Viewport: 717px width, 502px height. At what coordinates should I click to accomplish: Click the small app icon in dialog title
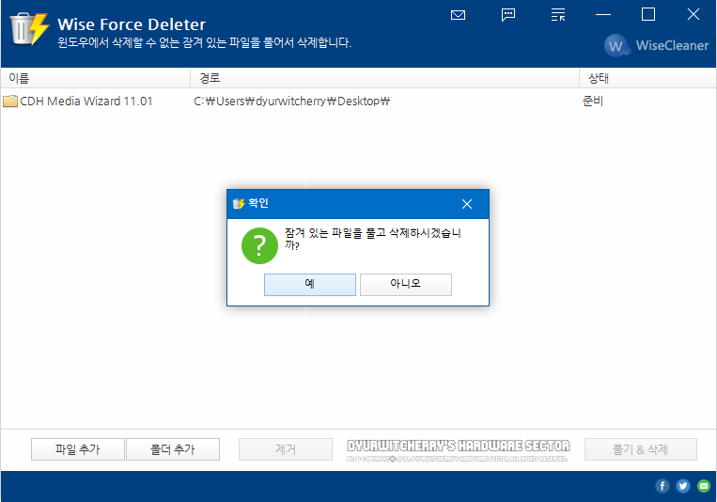[239, 204]
